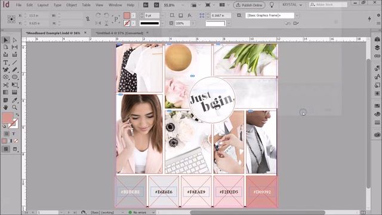Toggle the Preview screen mode button

(x=15, y=149)
